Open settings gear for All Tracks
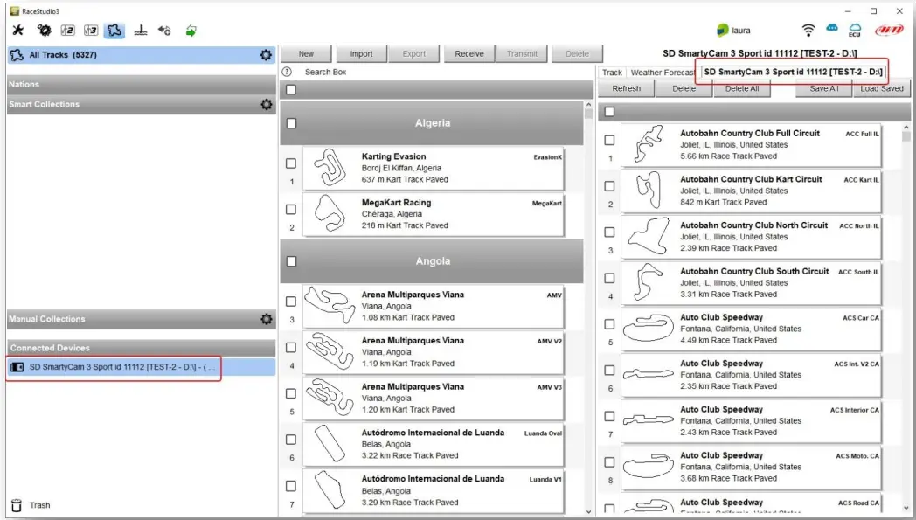 (266, 55)
